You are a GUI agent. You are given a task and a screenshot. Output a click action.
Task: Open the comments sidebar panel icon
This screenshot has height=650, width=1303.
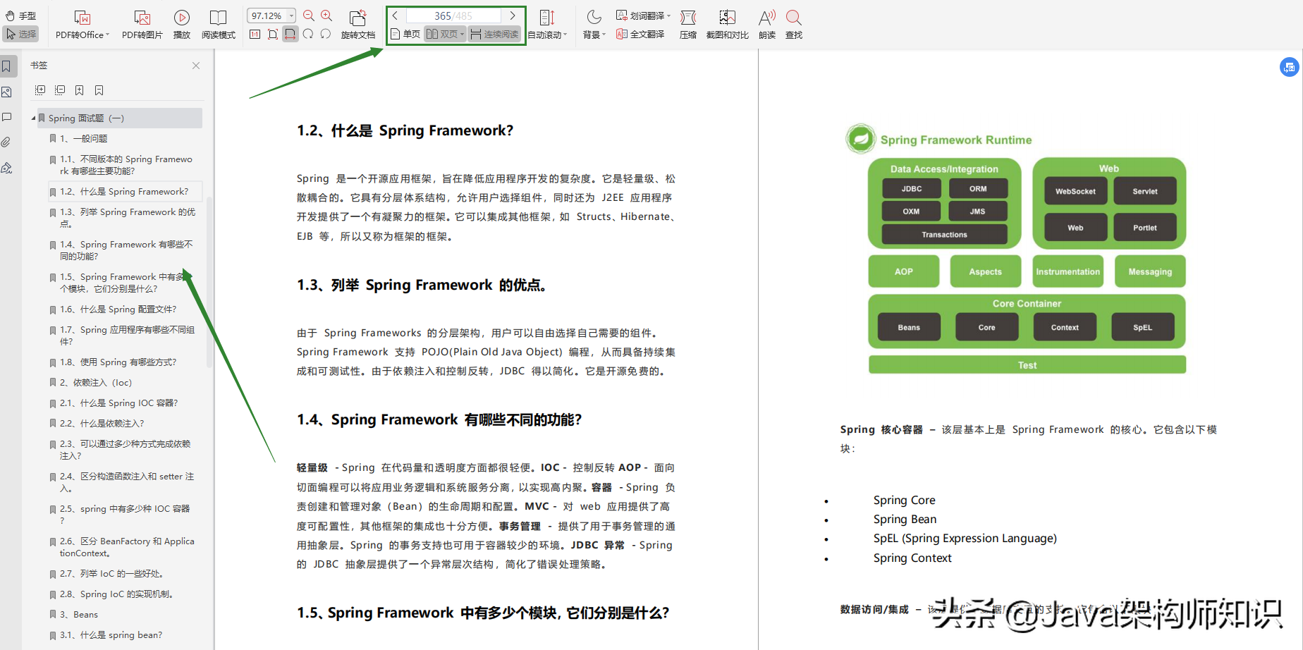coord(7,117)
